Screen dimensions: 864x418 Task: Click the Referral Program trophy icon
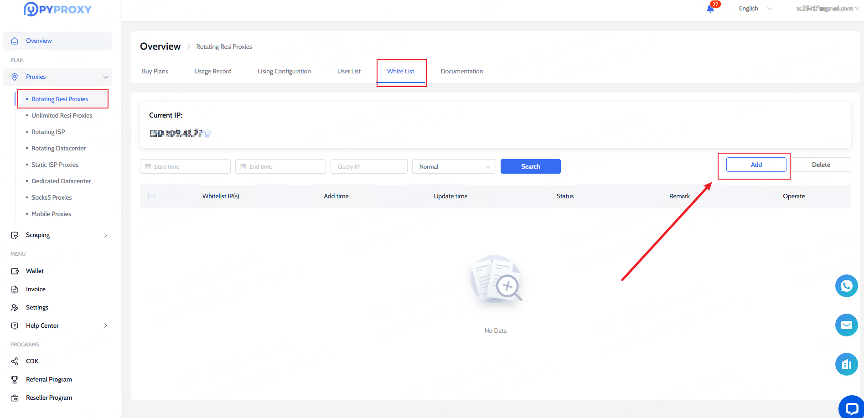[x=15, y=380]
